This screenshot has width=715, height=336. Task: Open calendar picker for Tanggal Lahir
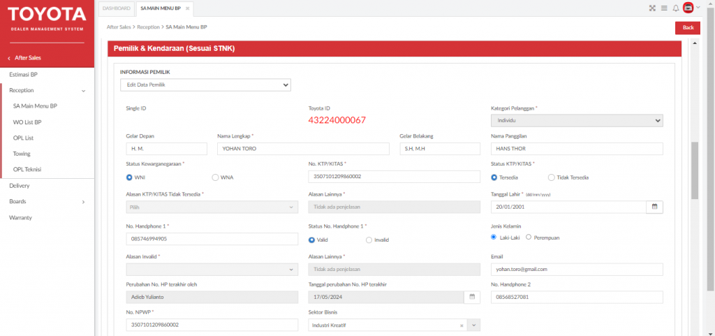[x=655, y=207]
